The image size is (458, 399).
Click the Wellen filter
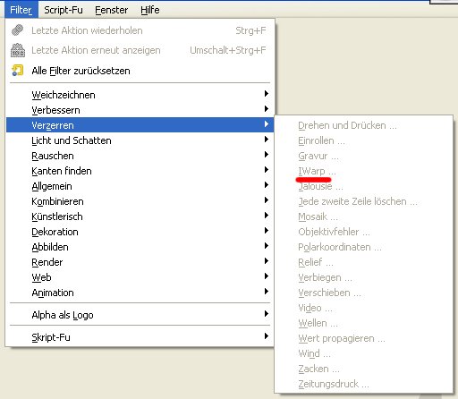point(364,323)
